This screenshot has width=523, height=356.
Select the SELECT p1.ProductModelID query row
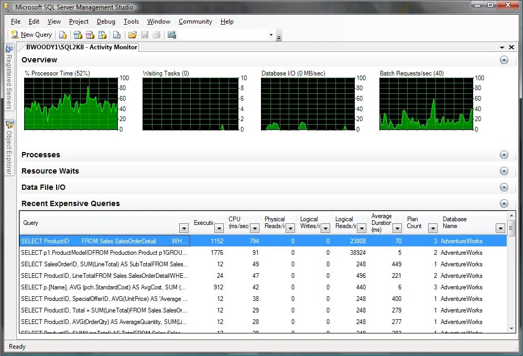tap(263, 253)
